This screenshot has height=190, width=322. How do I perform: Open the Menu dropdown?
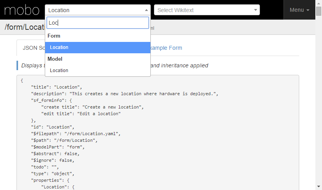point(299,10)
